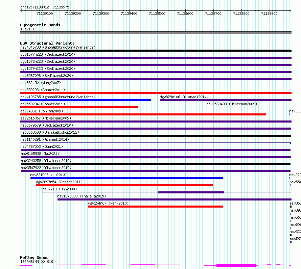Screen dimensions: 301x269
Task: Click the red nsv559294 (Cooper2011) bar
Action: click(x=79, y=107)
